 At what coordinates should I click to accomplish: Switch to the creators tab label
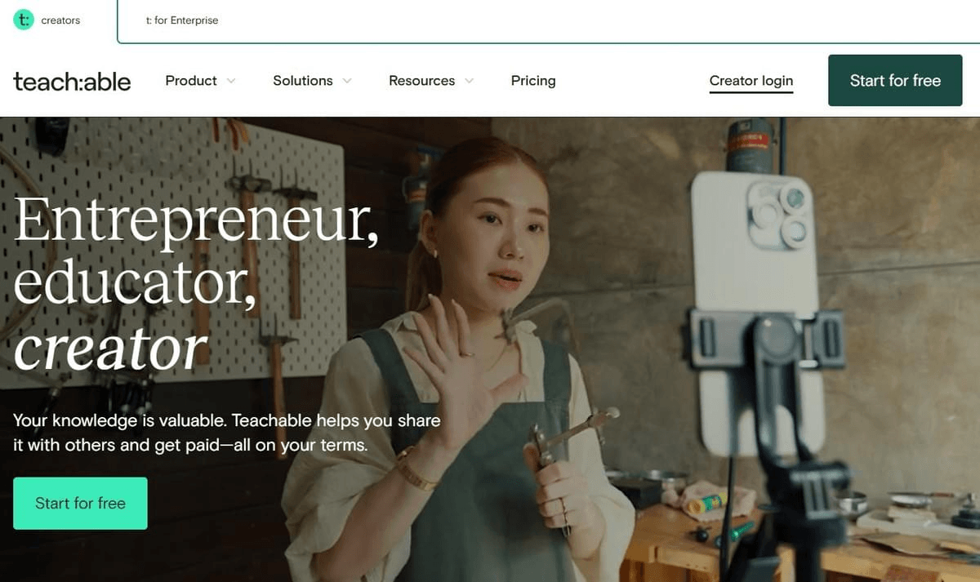click(60, 20)
